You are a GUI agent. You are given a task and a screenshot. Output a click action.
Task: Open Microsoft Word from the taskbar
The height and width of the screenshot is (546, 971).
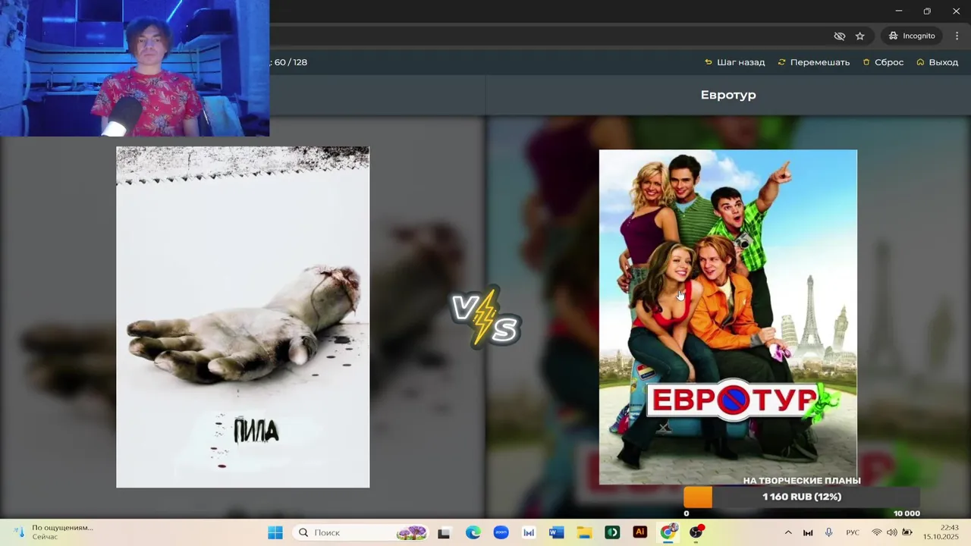[x=556, y=532]
